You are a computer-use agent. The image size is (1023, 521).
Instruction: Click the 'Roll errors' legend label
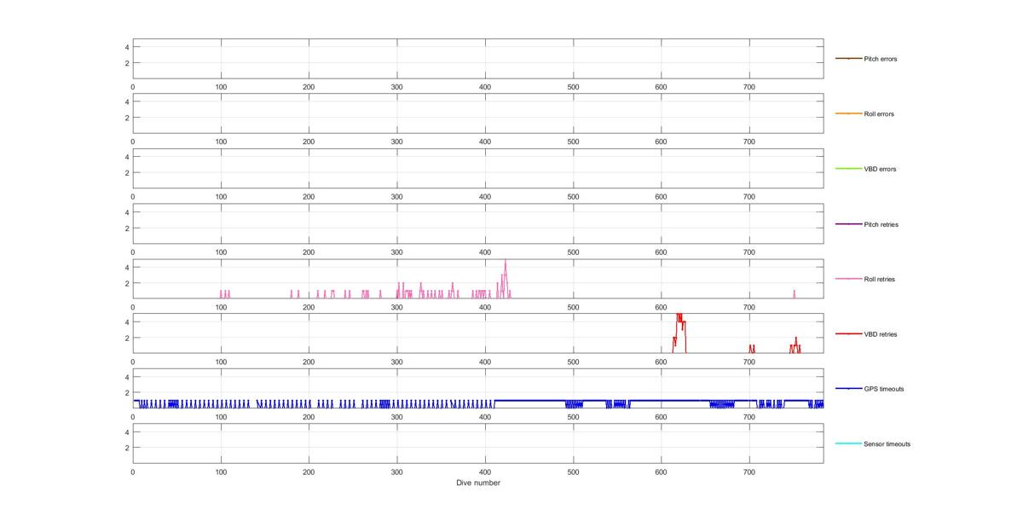879,113
